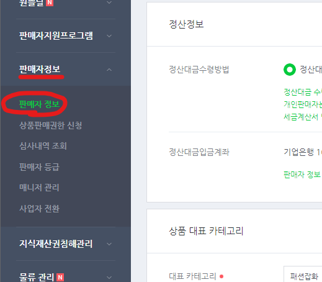Image resolution: width=322 pixels, height=282 pixels.
Task: Click the 판매자정보 main menu heading
Action: pyautogui.click(x=40, y=69)
